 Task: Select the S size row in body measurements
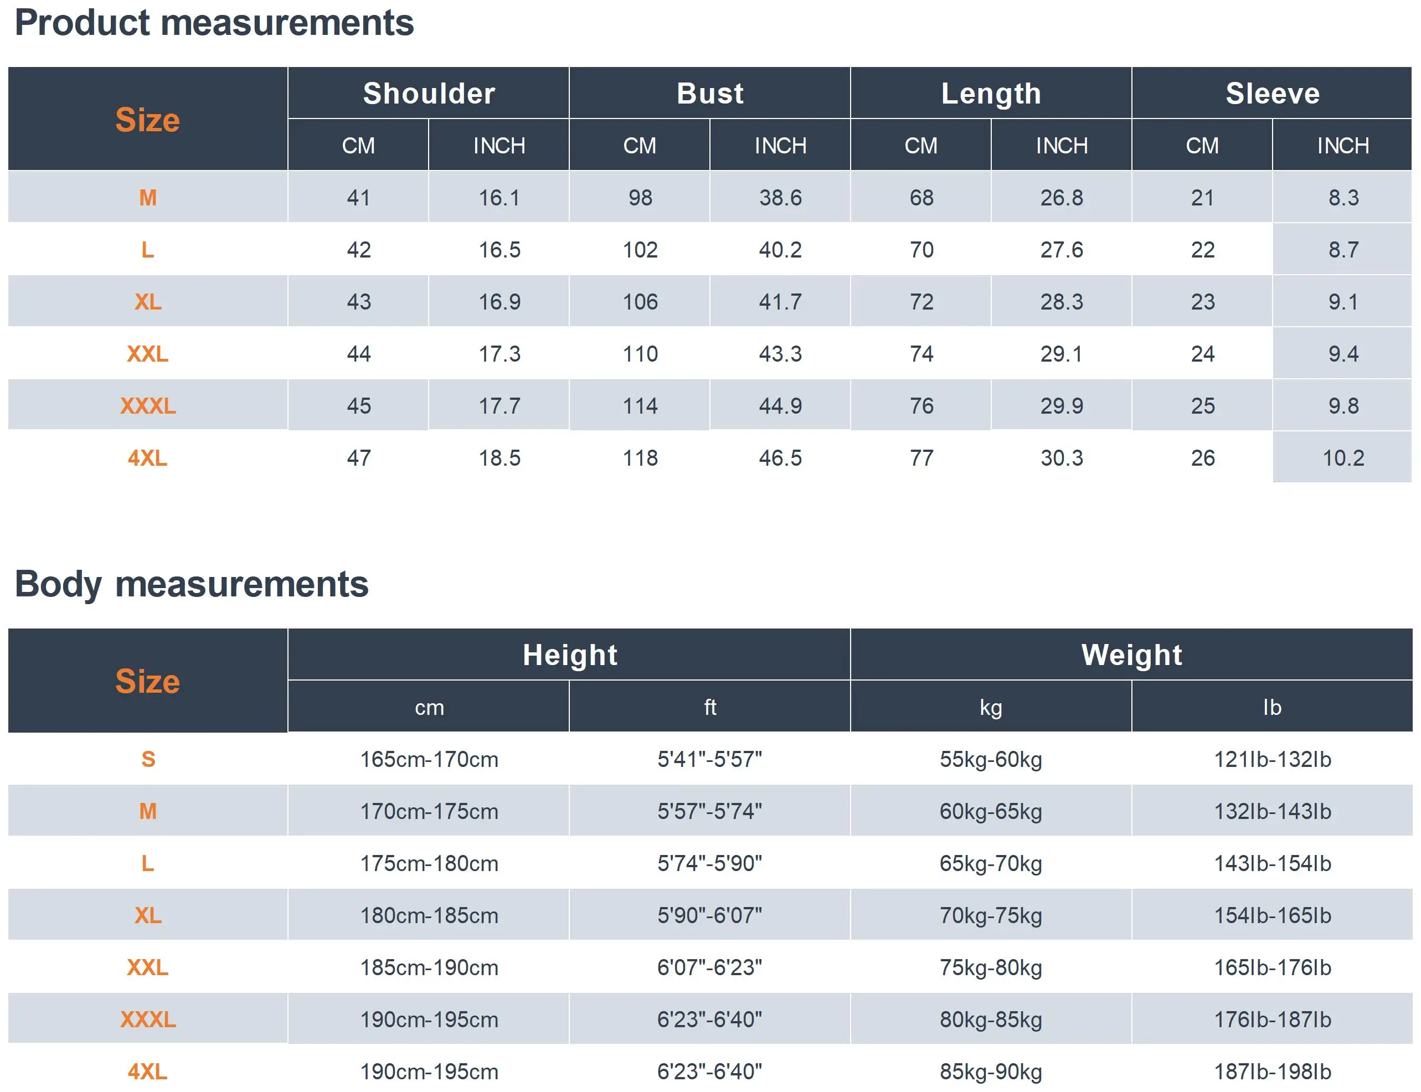tap(710, 759)
